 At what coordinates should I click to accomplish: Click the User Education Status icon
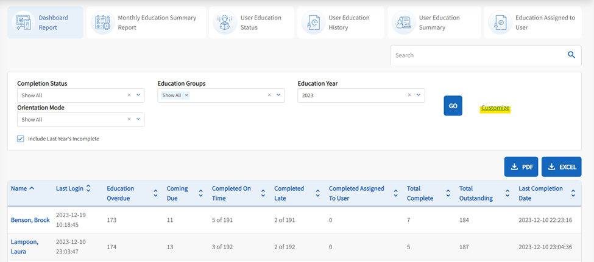click(x=225, y=23)
